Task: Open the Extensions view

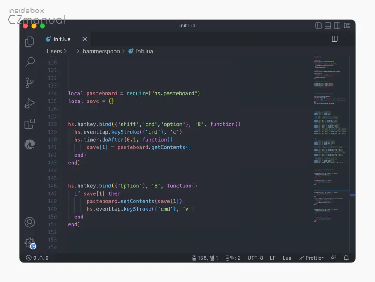Action: [x=29, y=124]
